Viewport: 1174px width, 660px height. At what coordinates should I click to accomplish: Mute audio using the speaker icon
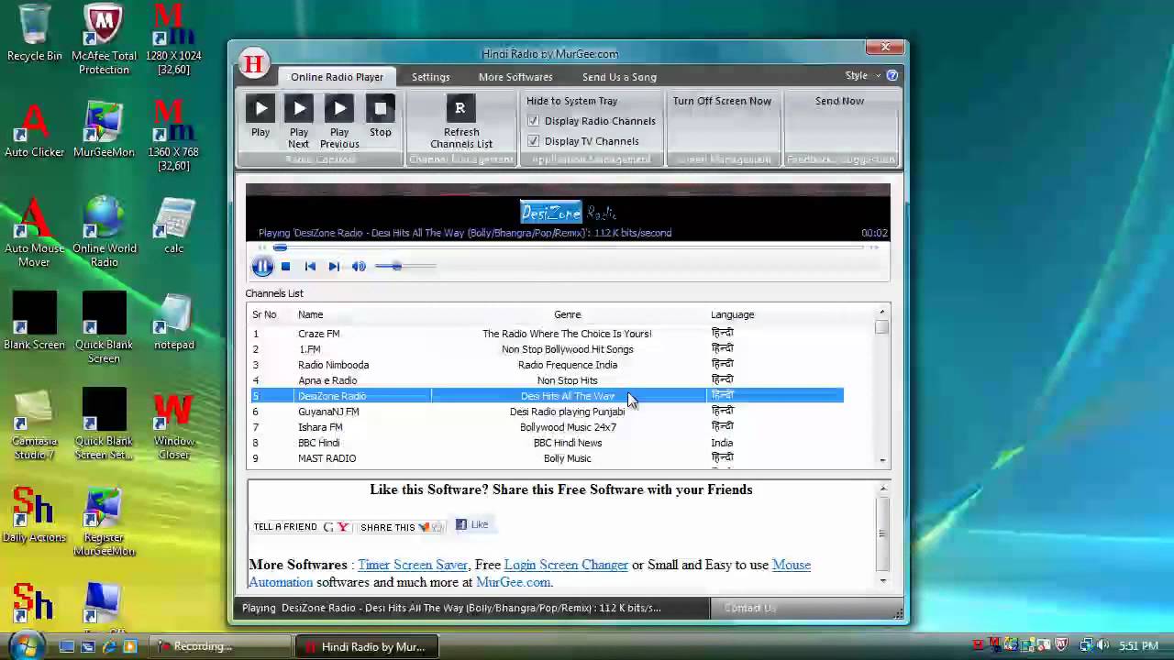tap(359, 267)
